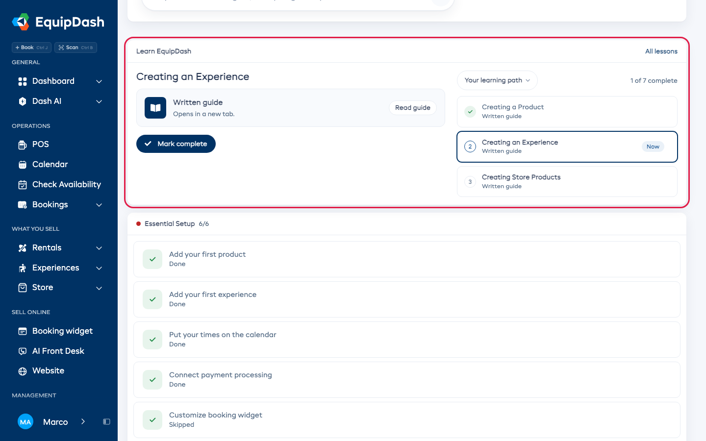
Task: Click the Store bag icon
Action: tap(23, 288)
